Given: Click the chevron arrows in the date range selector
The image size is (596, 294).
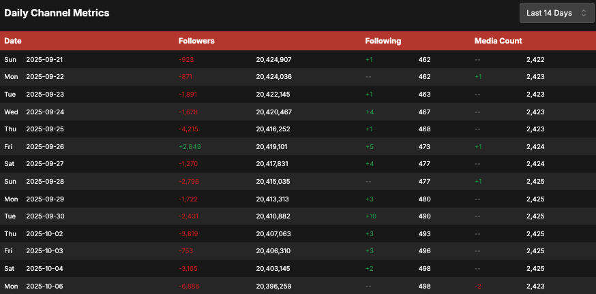Looking at the screenshot, I should point(584,13).
